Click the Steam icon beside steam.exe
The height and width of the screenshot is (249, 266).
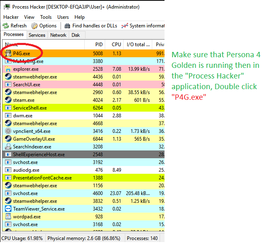pos(8,100)
